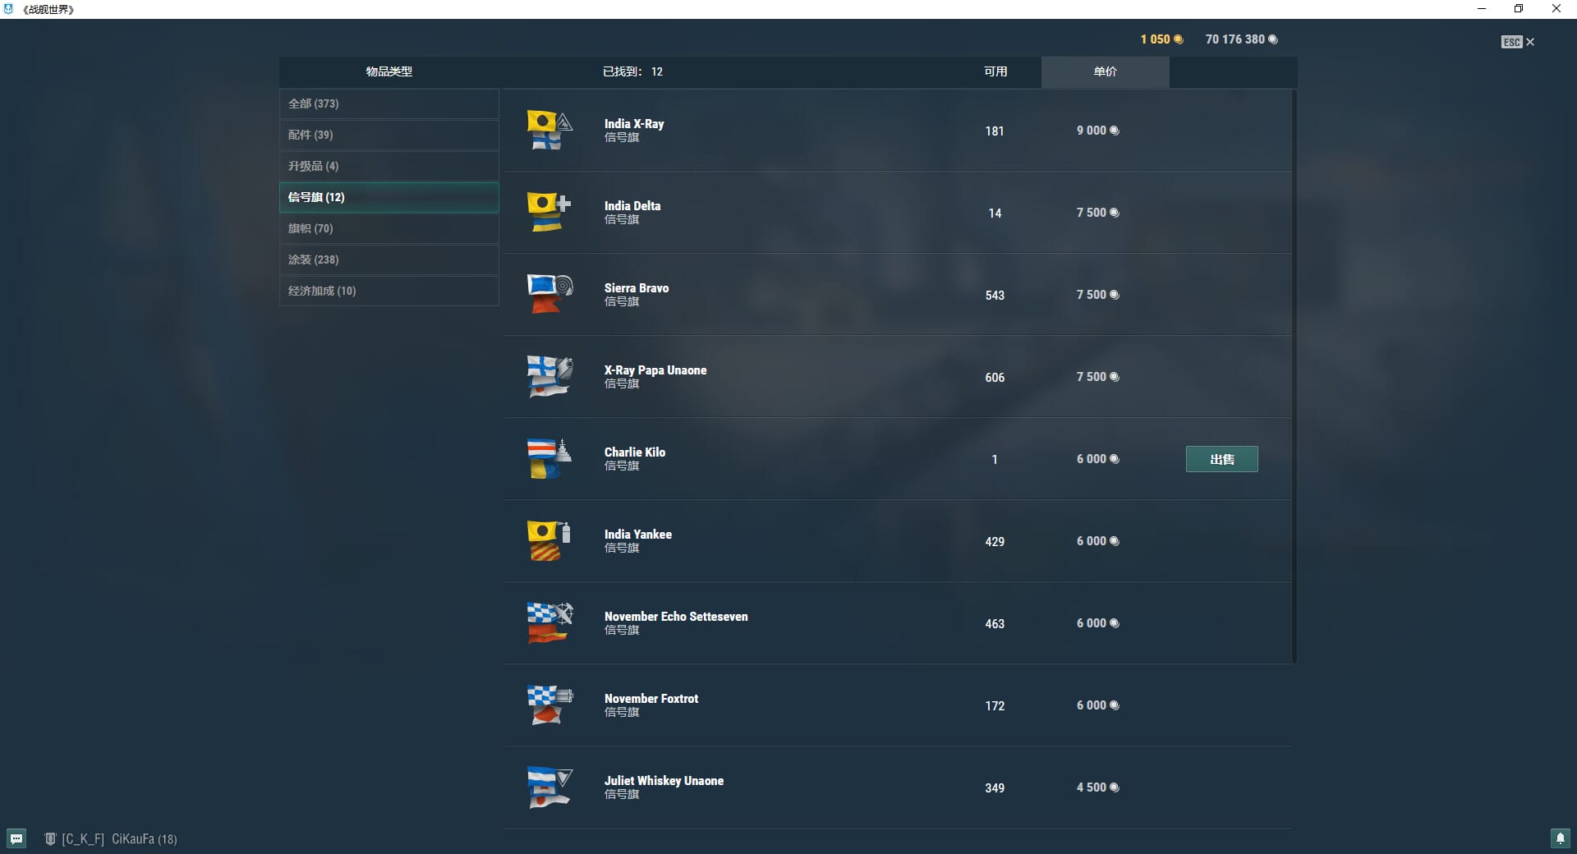
Task: Click the India Yankee signal flag icon
Action: pyautogui.click(x=549, y=541)
